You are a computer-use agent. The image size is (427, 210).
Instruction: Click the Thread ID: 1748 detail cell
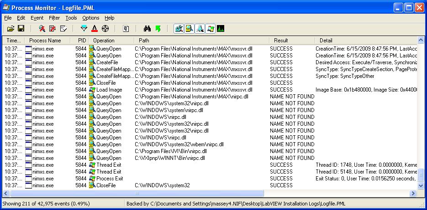point(366,164)
